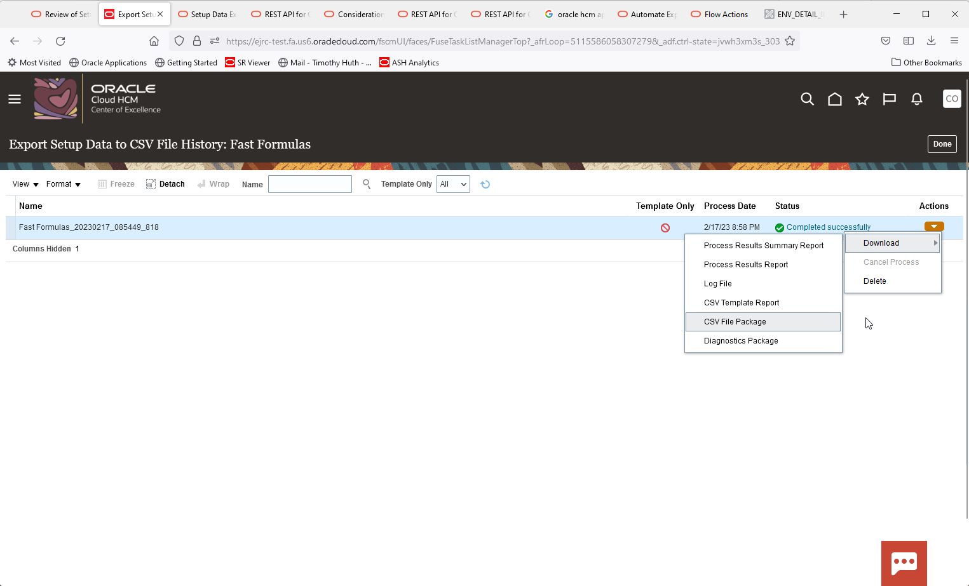
Task: Expand the Format menu
Action: tap(64, 184)
